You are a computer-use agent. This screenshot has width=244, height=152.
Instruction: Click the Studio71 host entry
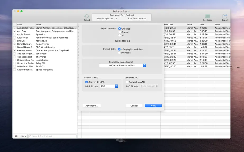tap(40, 66)
